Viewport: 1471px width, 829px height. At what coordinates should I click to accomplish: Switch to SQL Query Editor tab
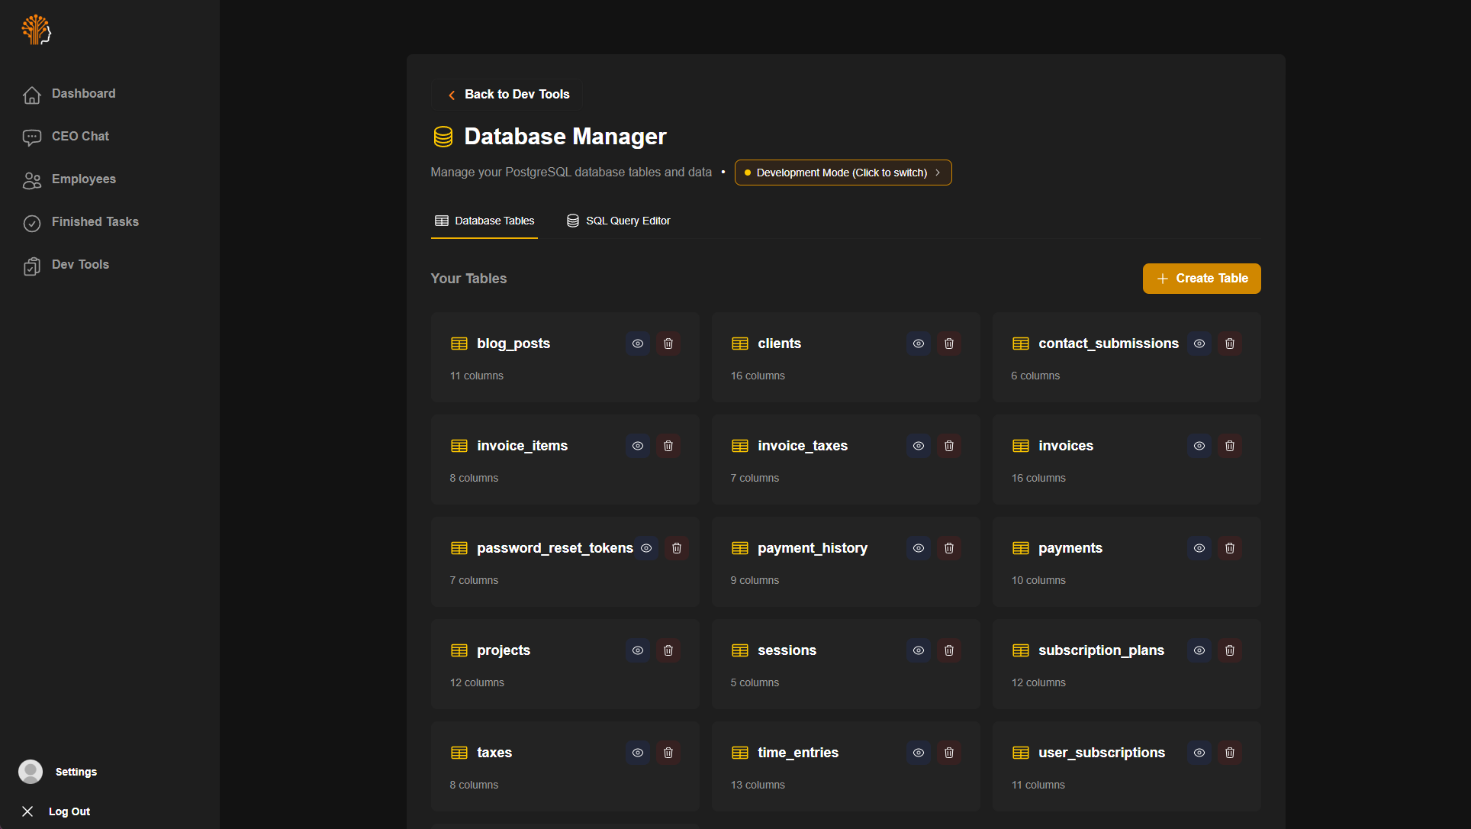(619, 221)
